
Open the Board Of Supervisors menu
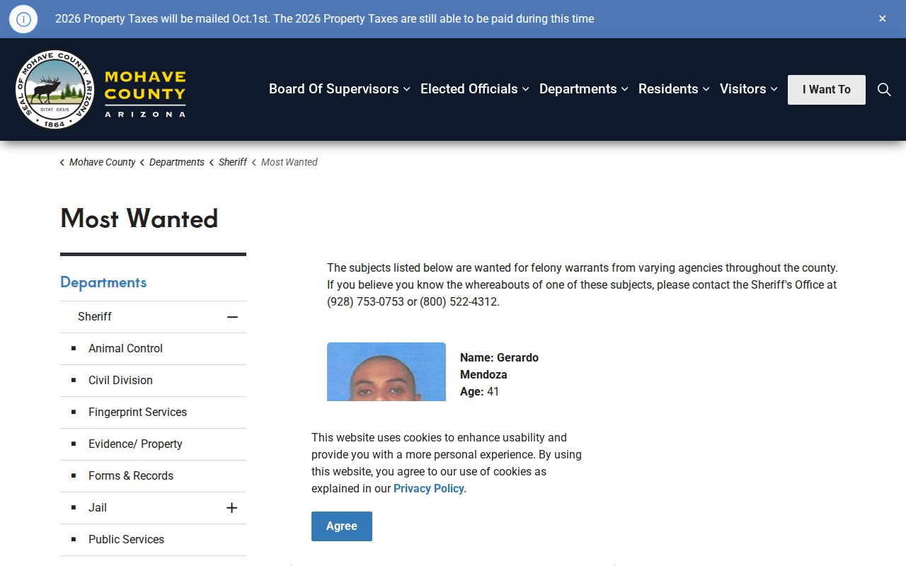pos(340,89)
